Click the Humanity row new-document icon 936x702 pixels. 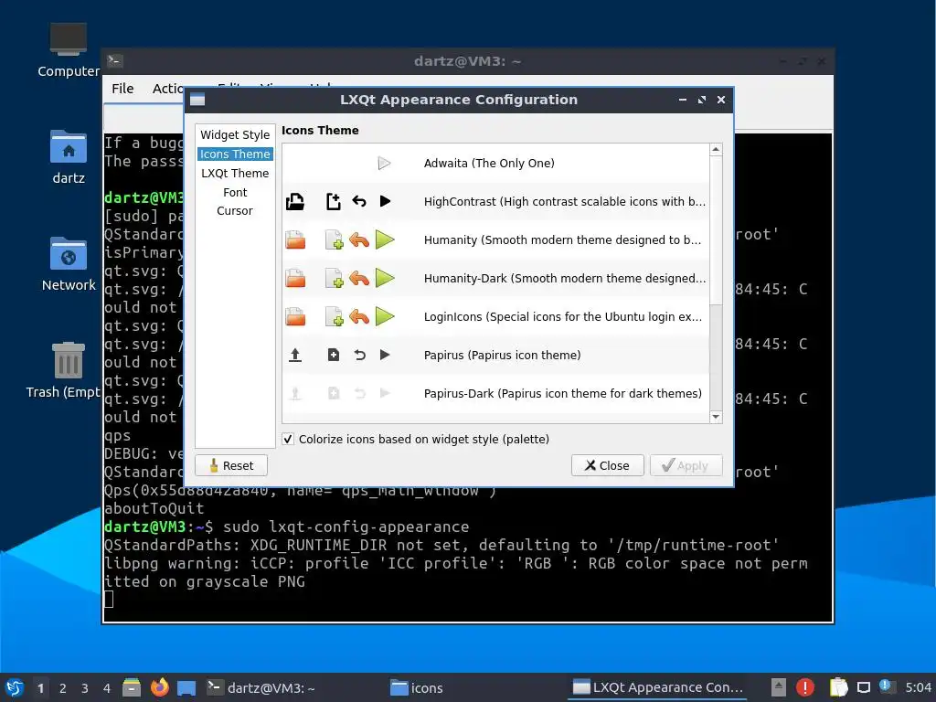coord(334,240)
